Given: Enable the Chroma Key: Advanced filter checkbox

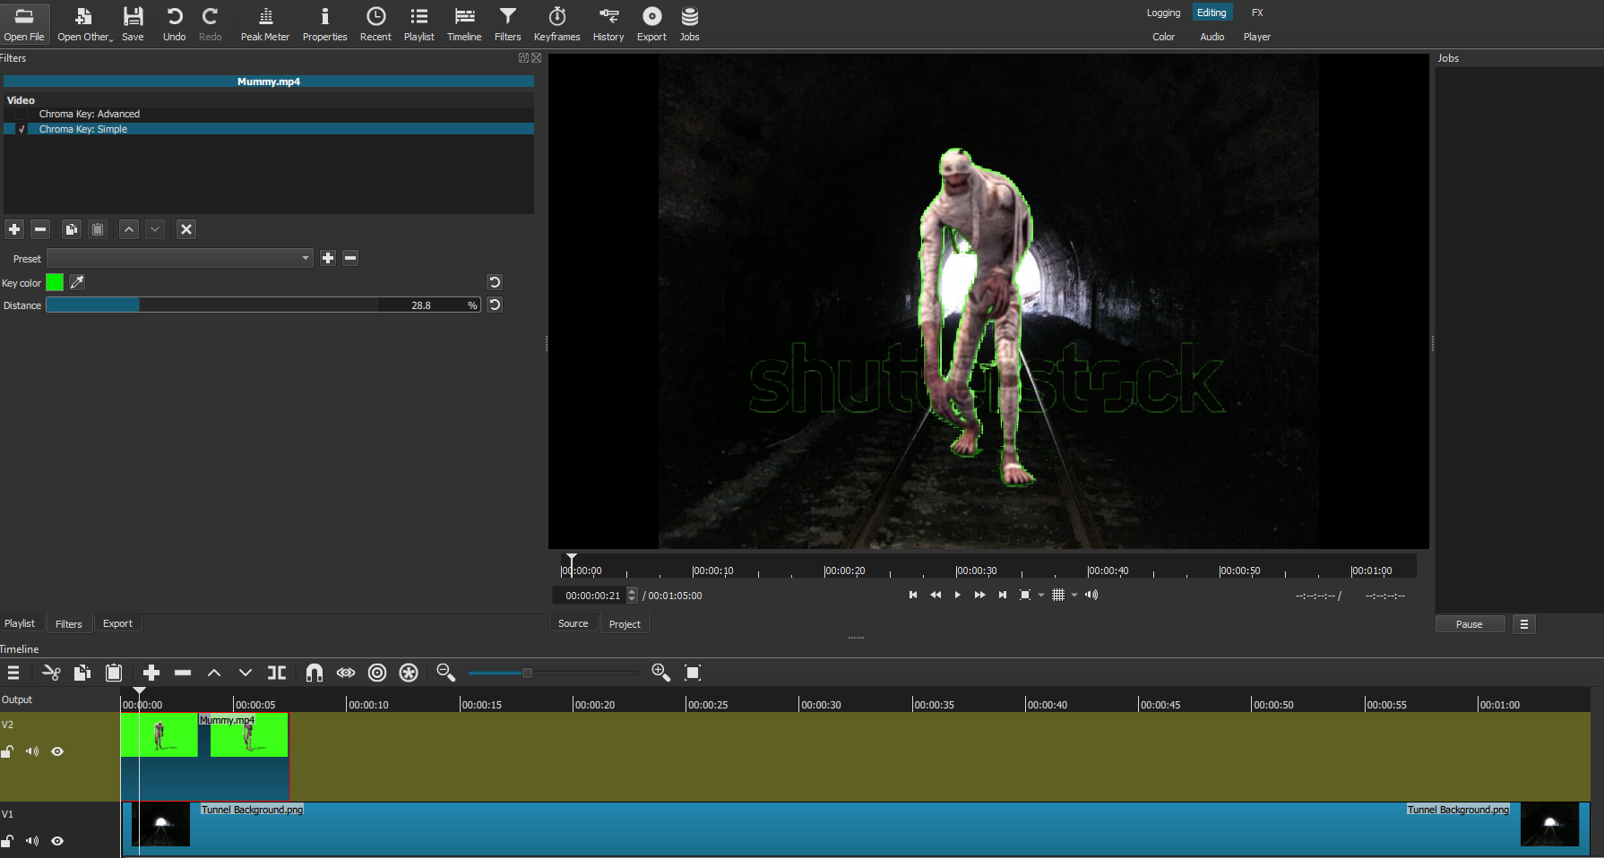Looking at the screenshot, I should click(x=21, y=114).
